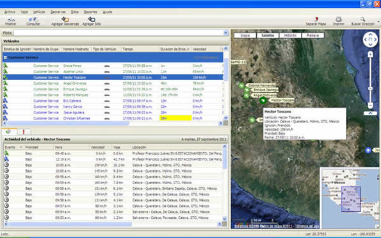Sort by Nombre de Grupo column header
This screenshot has width=381, height=238.
coord(46,49)
